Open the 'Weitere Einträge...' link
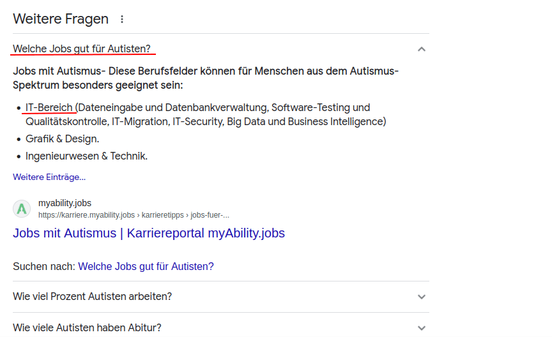This screenshot has width=552, height=337. pyautogui.click(x=49, y=177)
